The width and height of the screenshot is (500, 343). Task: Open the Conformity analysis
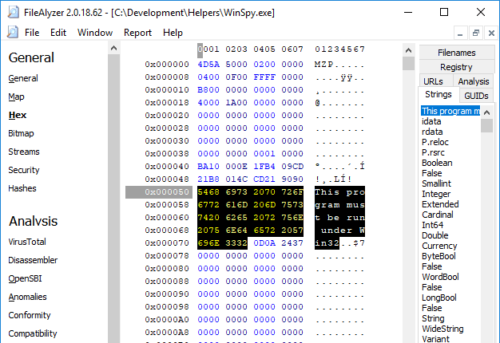[x=30, y=315]
